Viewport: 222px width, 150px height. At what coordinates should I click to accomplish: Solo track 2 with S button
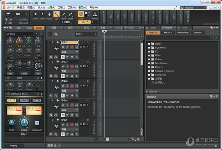click(67, 67)
